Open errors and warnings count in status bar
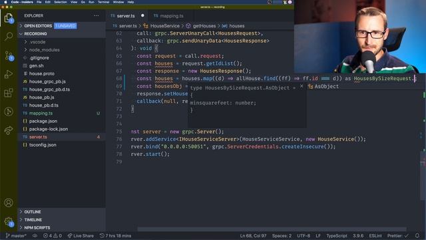 53,235
